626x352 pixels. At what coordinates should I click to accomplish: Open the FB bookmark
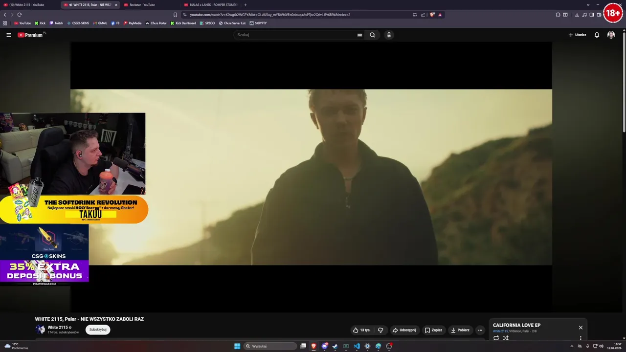[x=115, y=23]
